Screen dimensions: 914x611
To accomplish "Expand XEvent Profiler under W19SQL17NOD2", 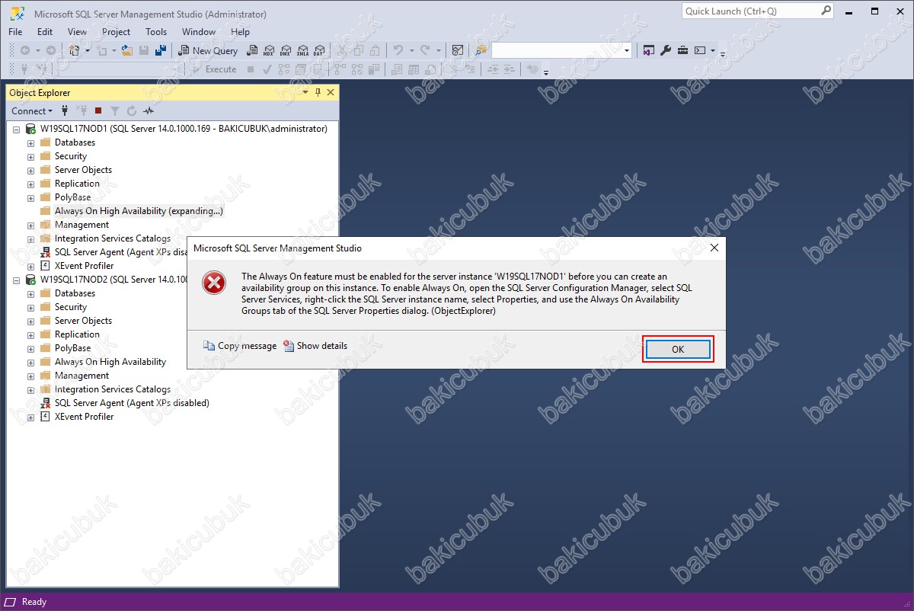I will pyautogui.click(x=30, y=417).
